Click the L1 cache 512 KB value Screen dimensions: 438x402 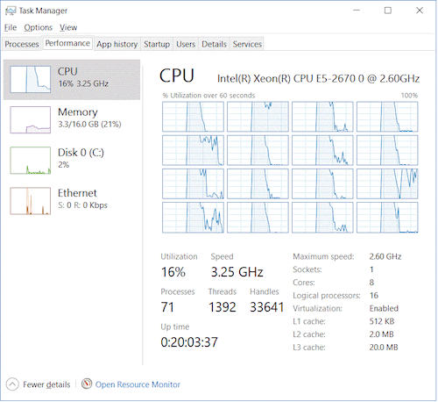pyautogui.click(x=382, y=321)
